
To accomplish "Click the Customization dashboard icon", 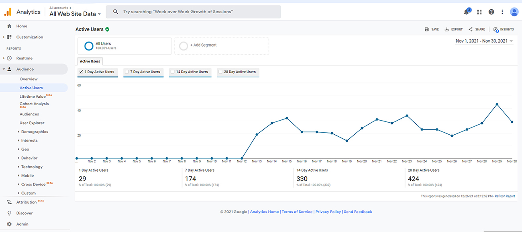I will pyautogui.click(x=9, y=37).
